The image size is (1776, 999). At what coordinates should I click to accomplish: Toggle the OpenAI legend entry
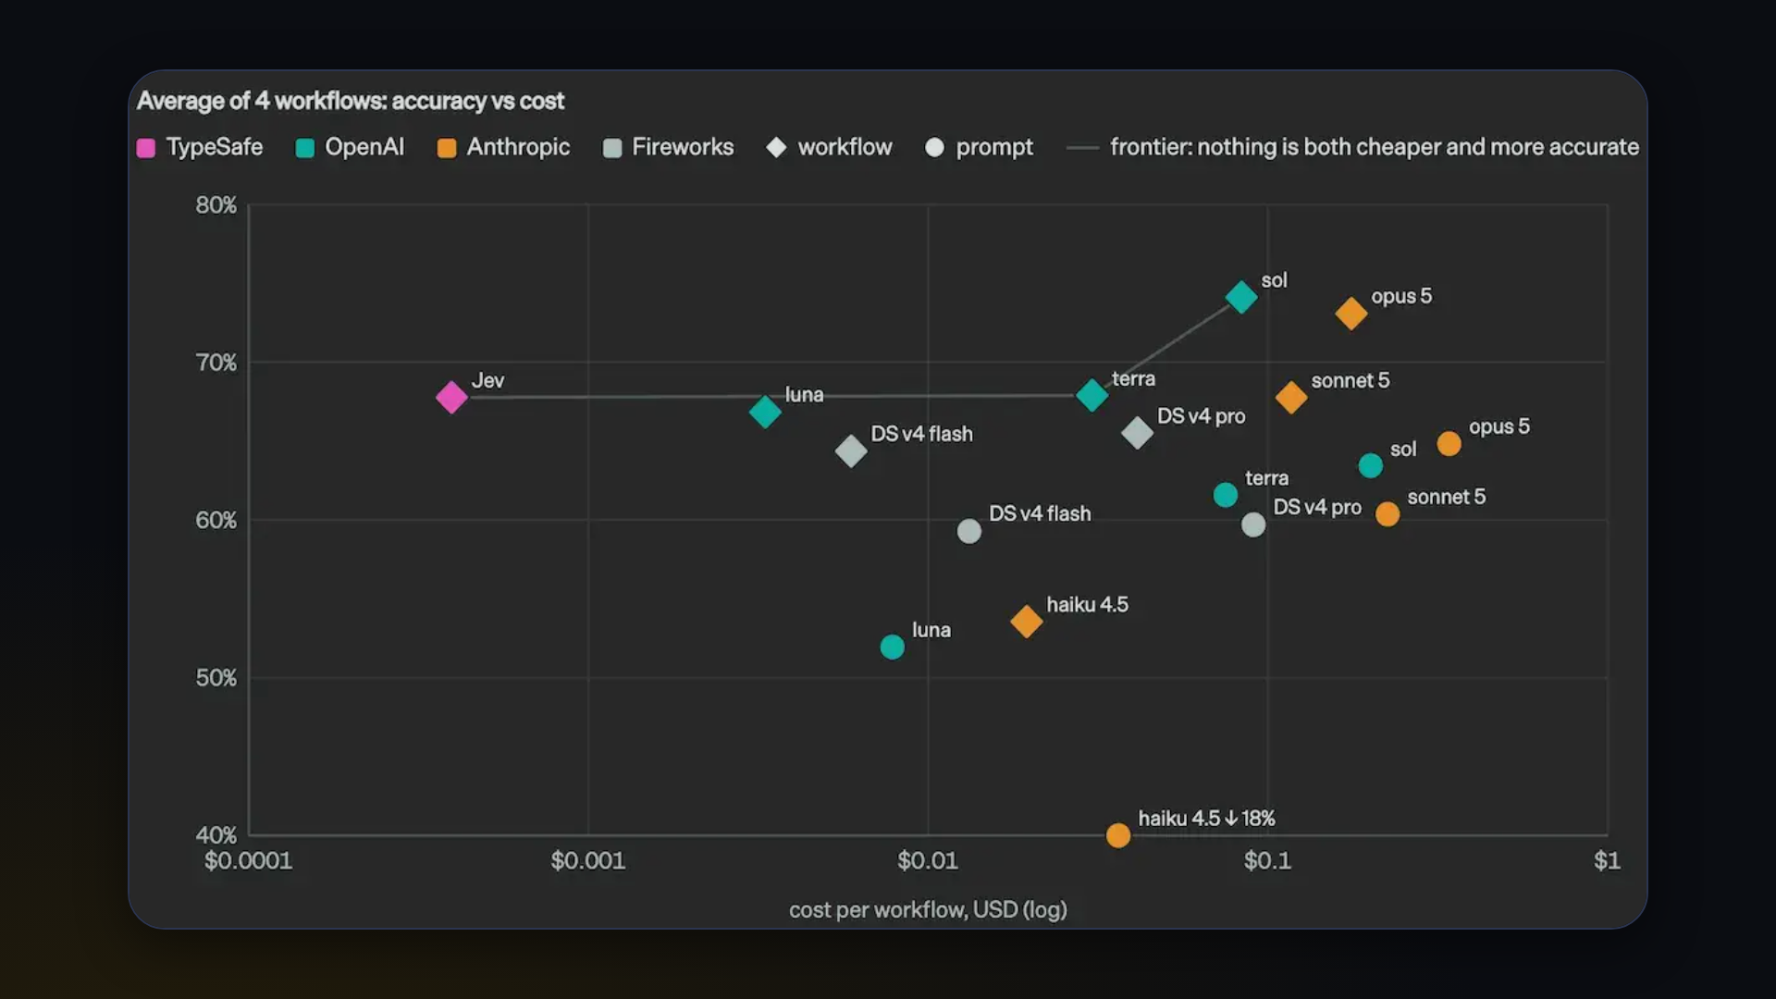point(350,147)
